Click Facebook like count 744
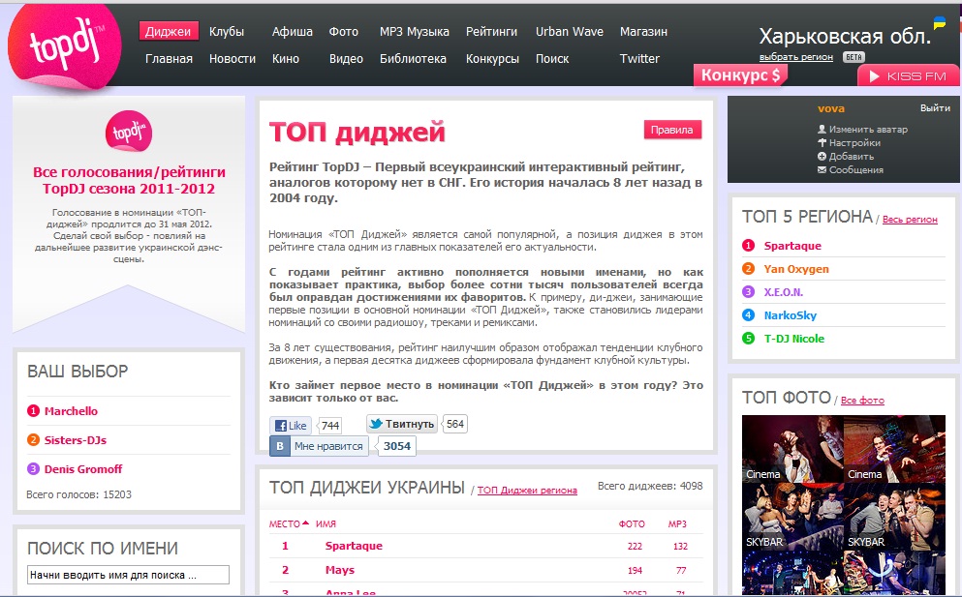 pos(330,426)
